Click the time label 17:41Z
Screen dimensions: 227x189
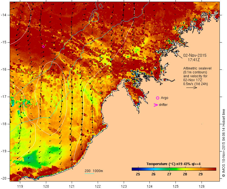194,60
